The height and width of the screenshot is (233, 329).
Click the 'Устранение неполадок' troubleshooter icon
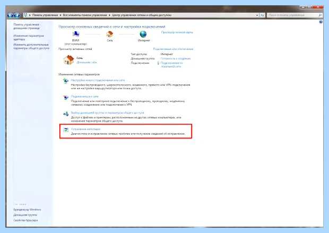tap(66, 130)
